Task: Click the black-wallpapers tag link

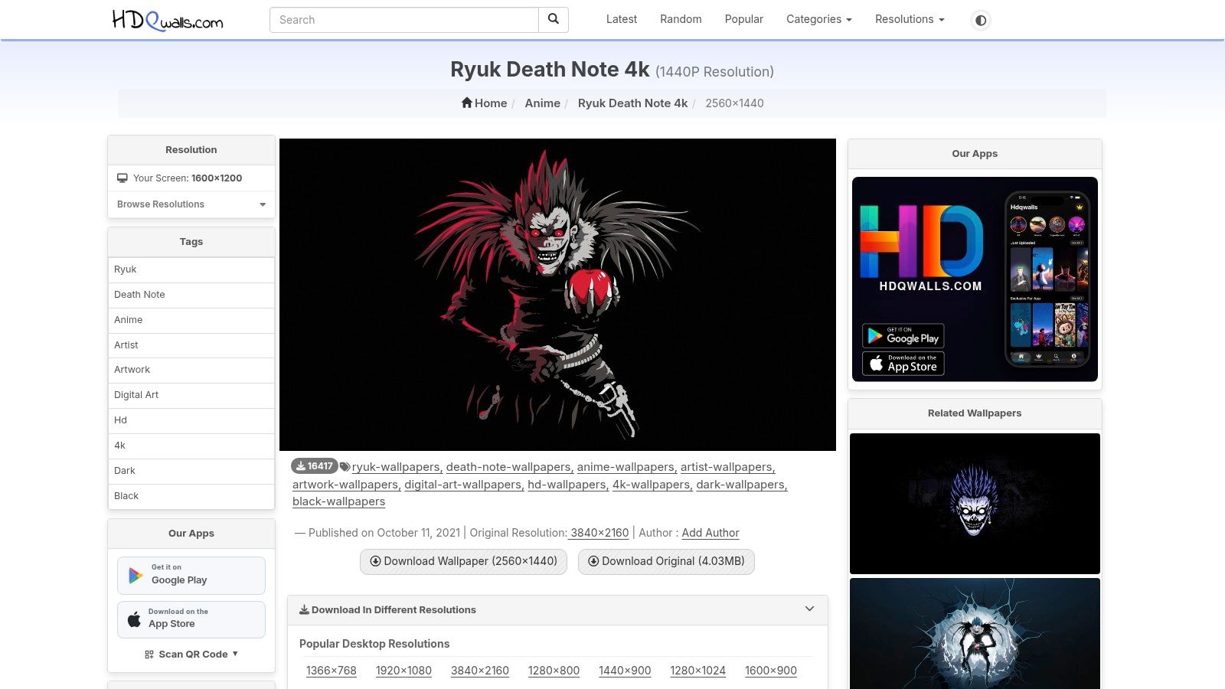Action: click(338, 501)
